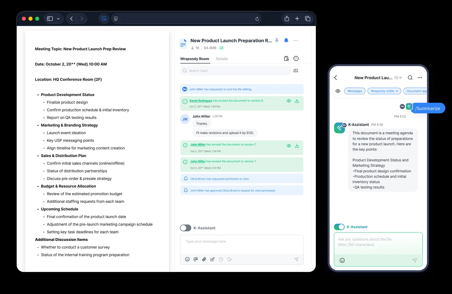Send the desktop message with paper plane
Image resolution: width=452 pixels, height=294 pixels.
pyautogui.click(x=296, y=259)
